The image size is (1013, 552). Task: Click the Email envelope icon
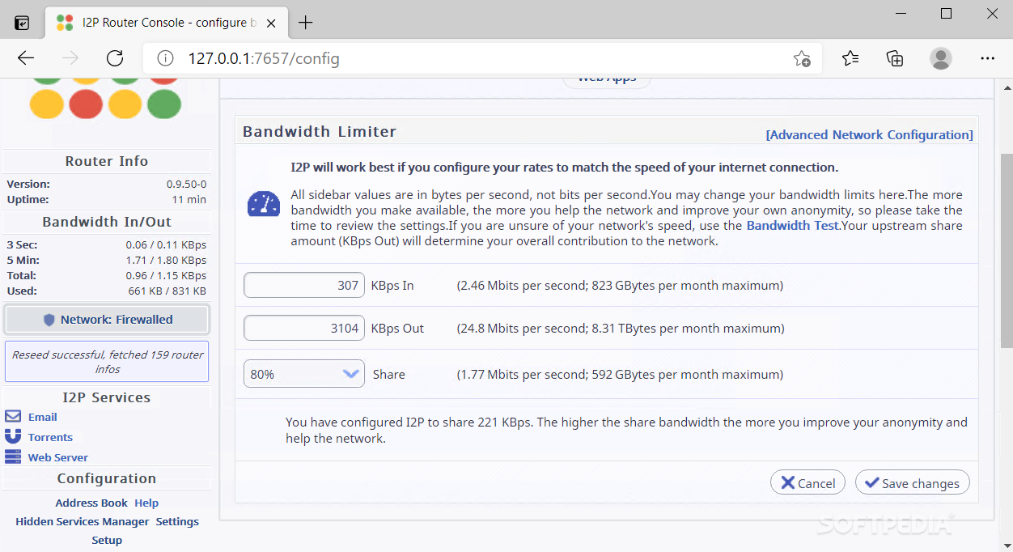tap(13, 417)
